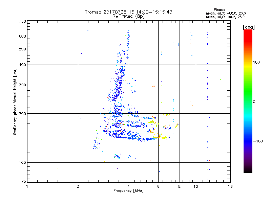Select the 'mean, sd,X: 90.2, 25.0' line

(x=225, y=17)
